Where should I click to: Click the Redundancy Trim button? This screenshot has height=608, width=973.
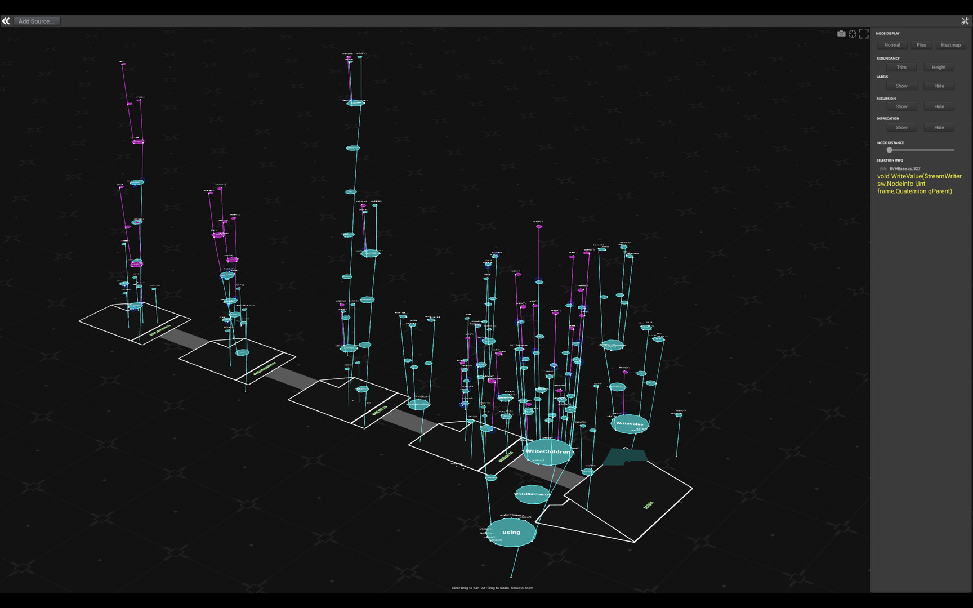point(901,67)
